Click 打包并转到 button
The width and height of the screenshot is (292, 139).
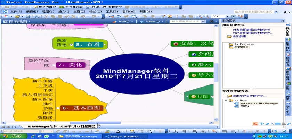pos(71,7)
